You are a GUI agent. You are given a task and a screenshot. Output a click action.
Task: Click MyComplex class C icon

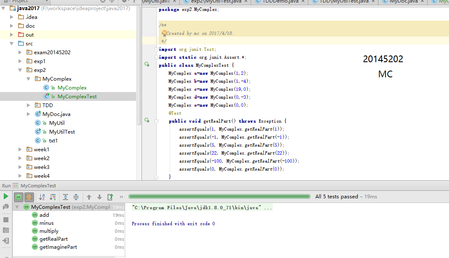pyautogui.click(x=46, y=88)
